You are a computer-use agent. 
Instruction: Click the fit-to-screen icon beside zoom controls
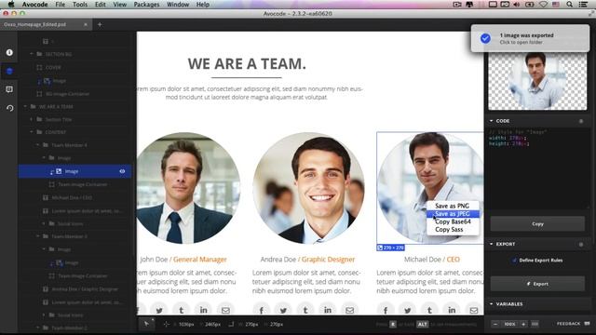click(535, 324)
